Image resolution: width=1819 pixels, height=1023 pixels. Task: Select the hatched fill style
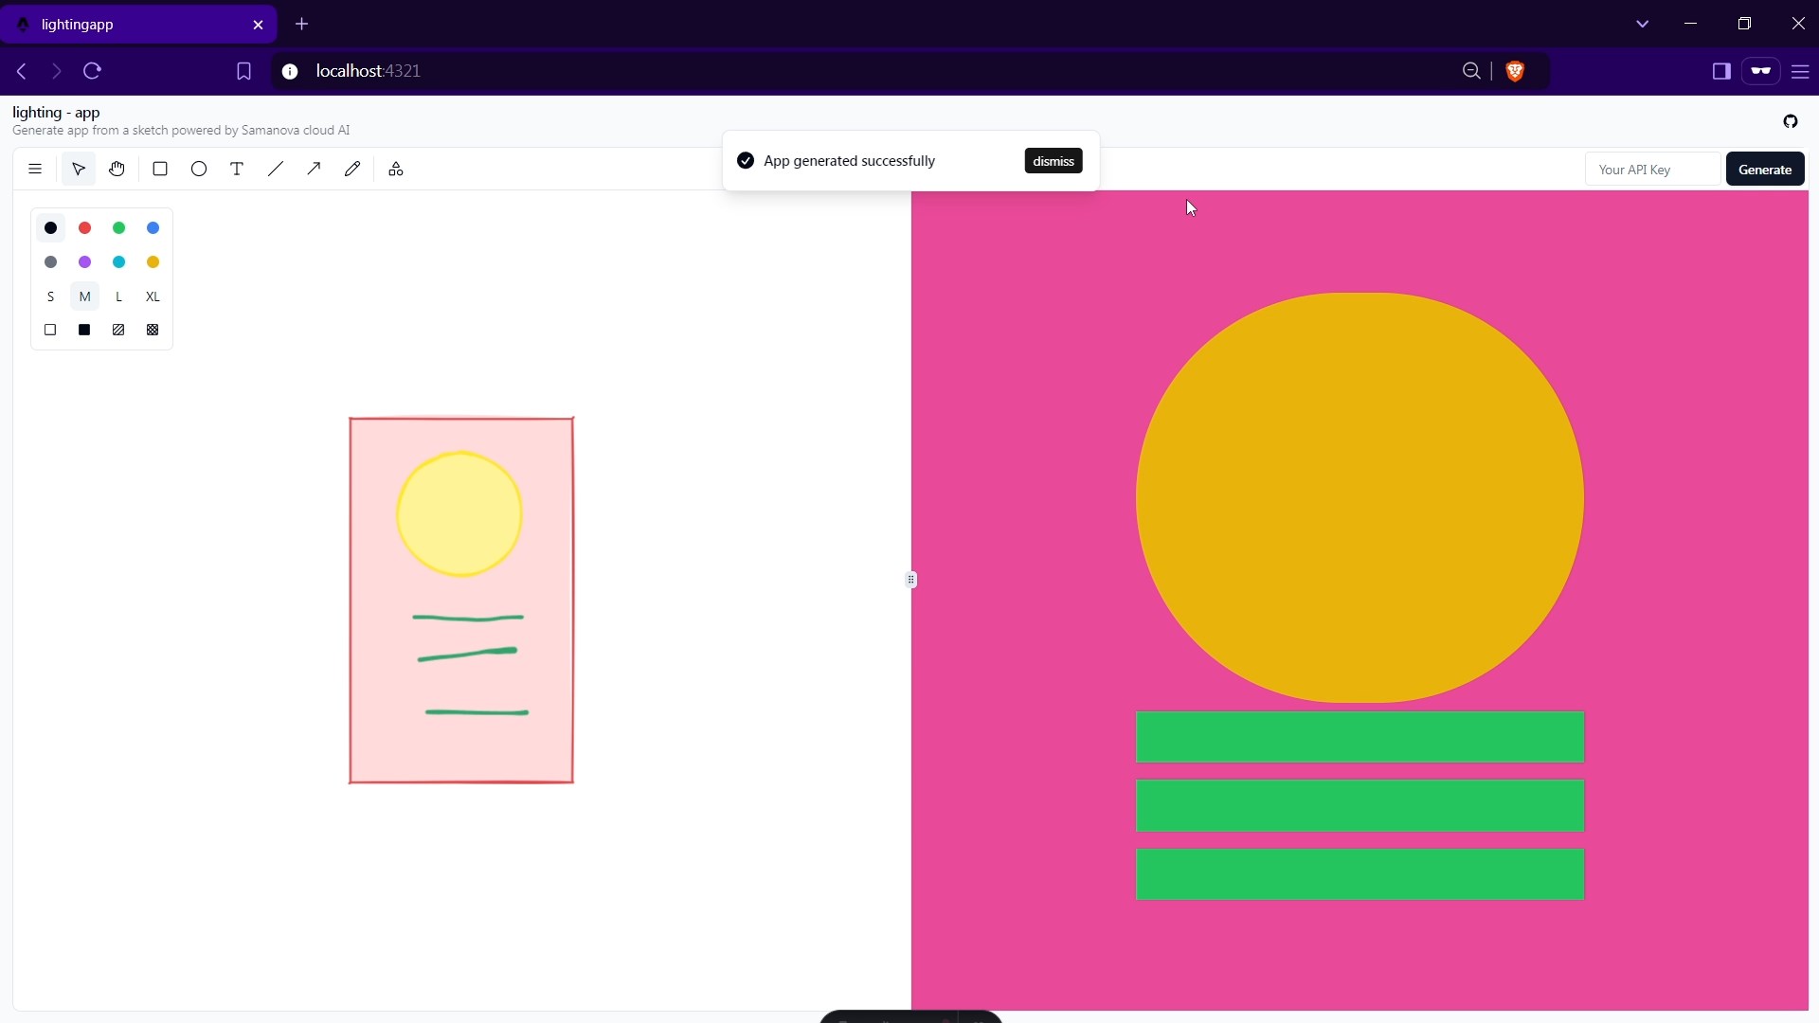(118, 331)
